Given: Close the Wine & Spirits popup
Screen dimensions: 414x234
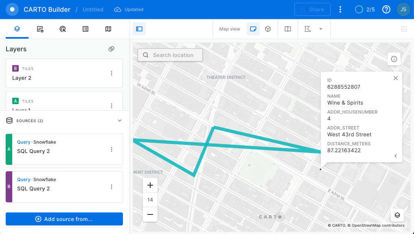Looking at the screenshot, I should (396, 78).
